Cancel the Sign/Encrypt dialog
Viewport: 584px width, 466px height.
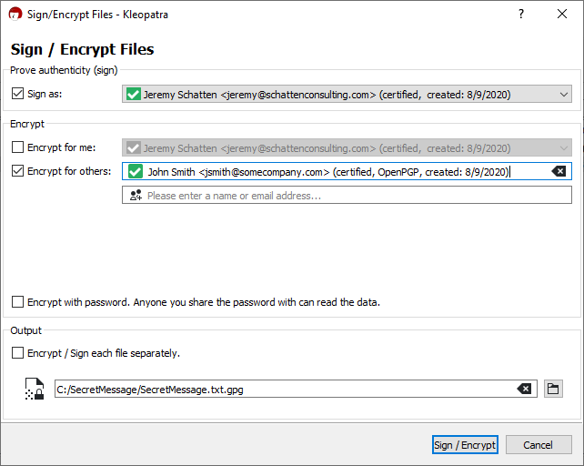click(538, 445)
